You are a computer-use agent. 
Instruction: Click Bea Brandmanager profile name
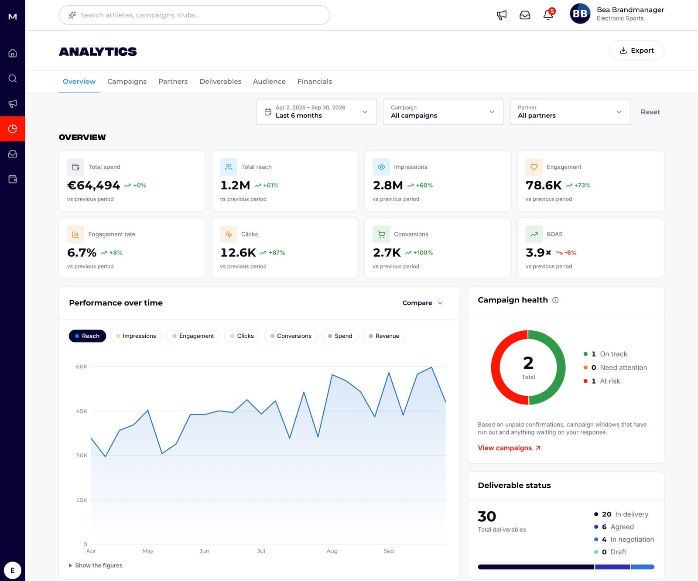point(630,10)
